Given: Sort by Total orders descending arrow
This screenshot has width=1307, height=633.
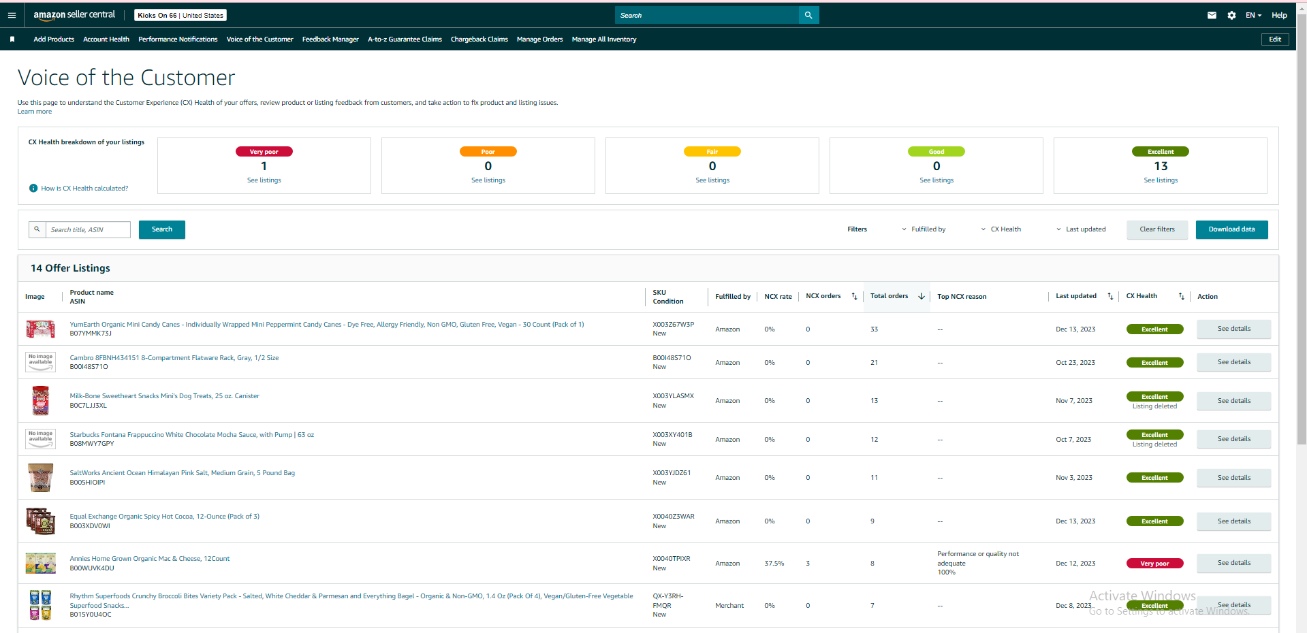Looking at the screenshot, I should click(922, 297).
